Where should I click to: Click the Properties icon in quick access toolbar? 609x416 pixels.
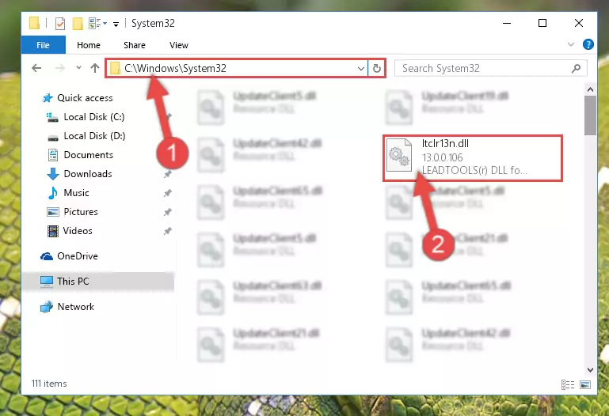60,24
